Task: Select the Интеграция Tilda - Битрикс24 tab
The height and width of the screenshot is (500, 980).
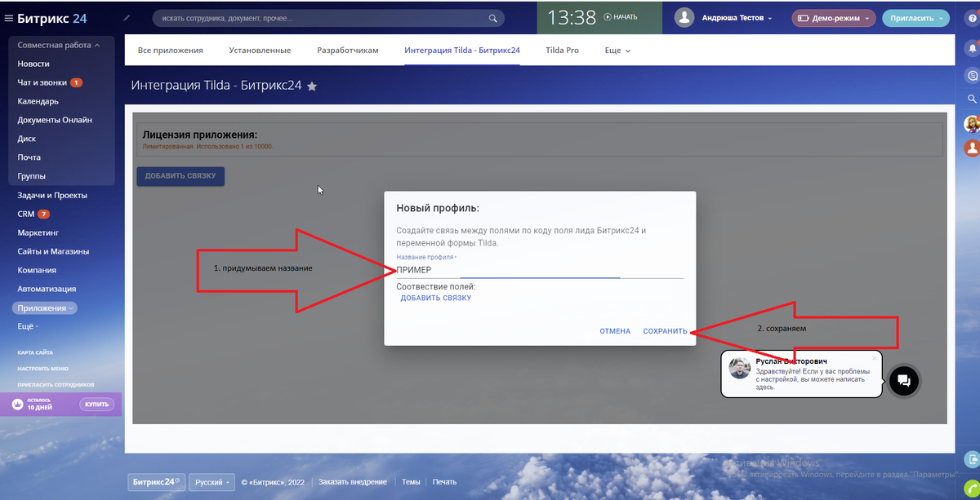Action: click(x=462, y=51)
